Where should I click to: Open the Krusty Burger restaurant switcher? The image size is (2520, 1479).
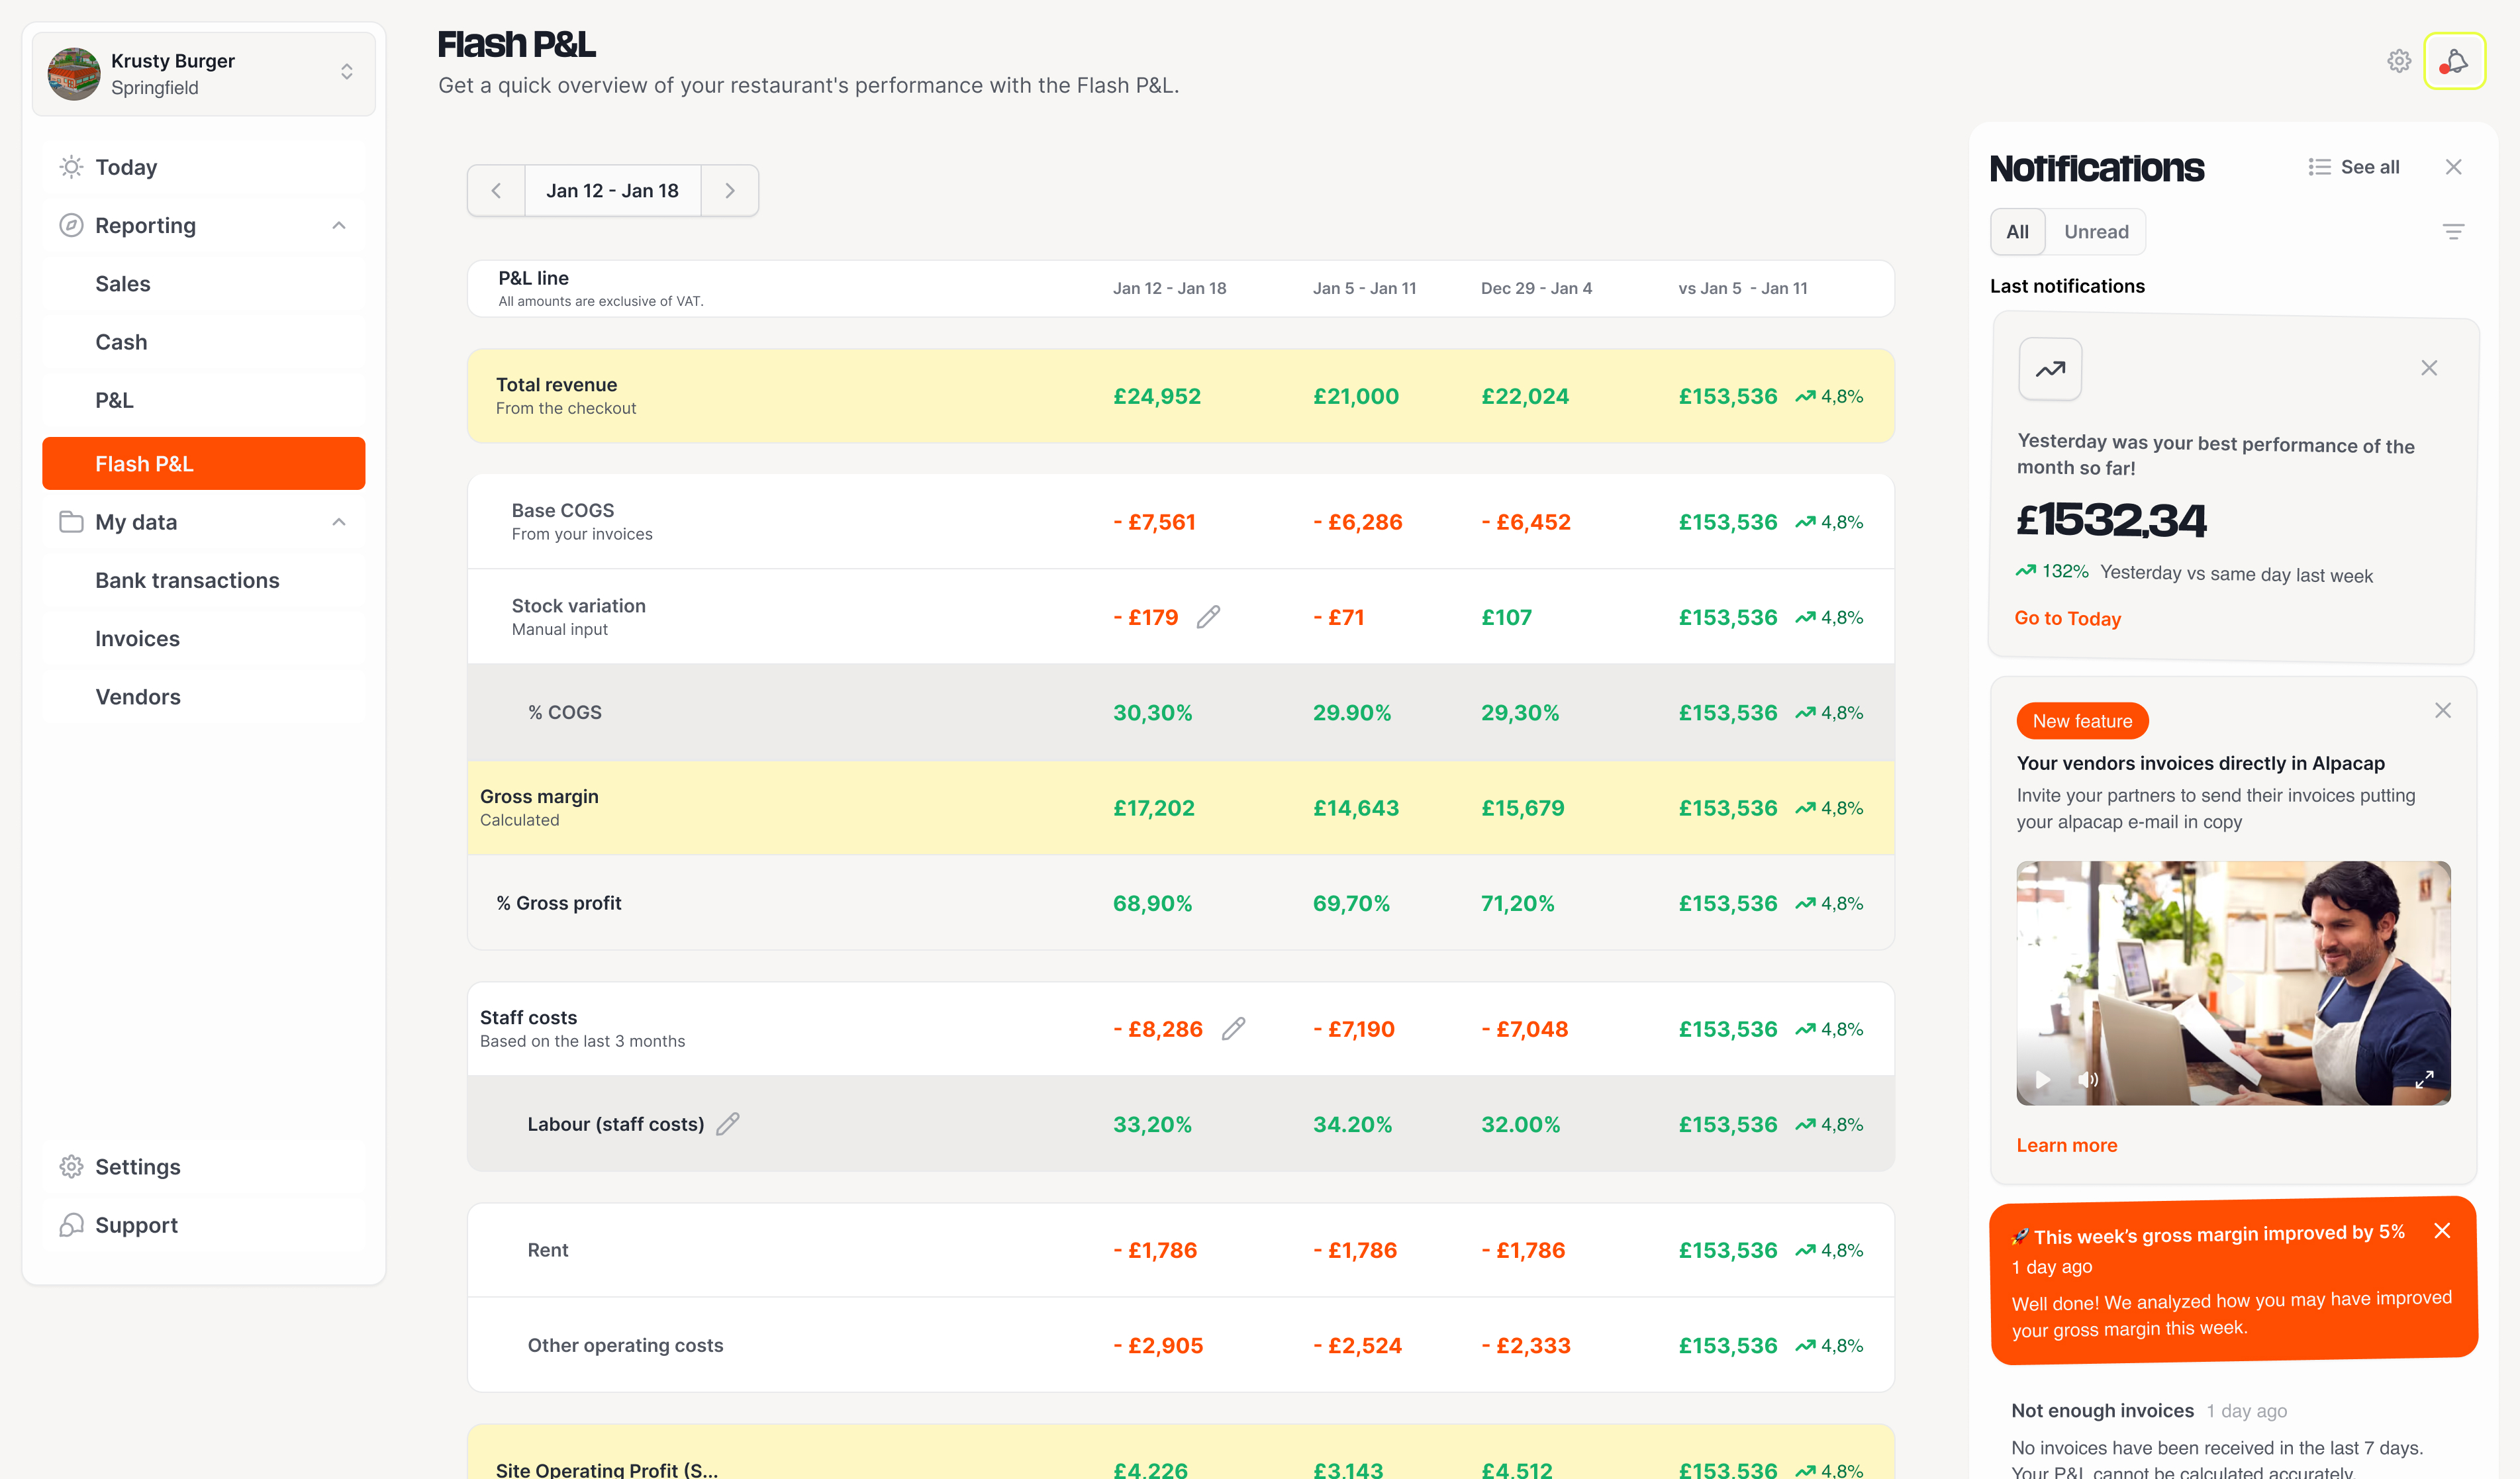click(x=204, y=74)
